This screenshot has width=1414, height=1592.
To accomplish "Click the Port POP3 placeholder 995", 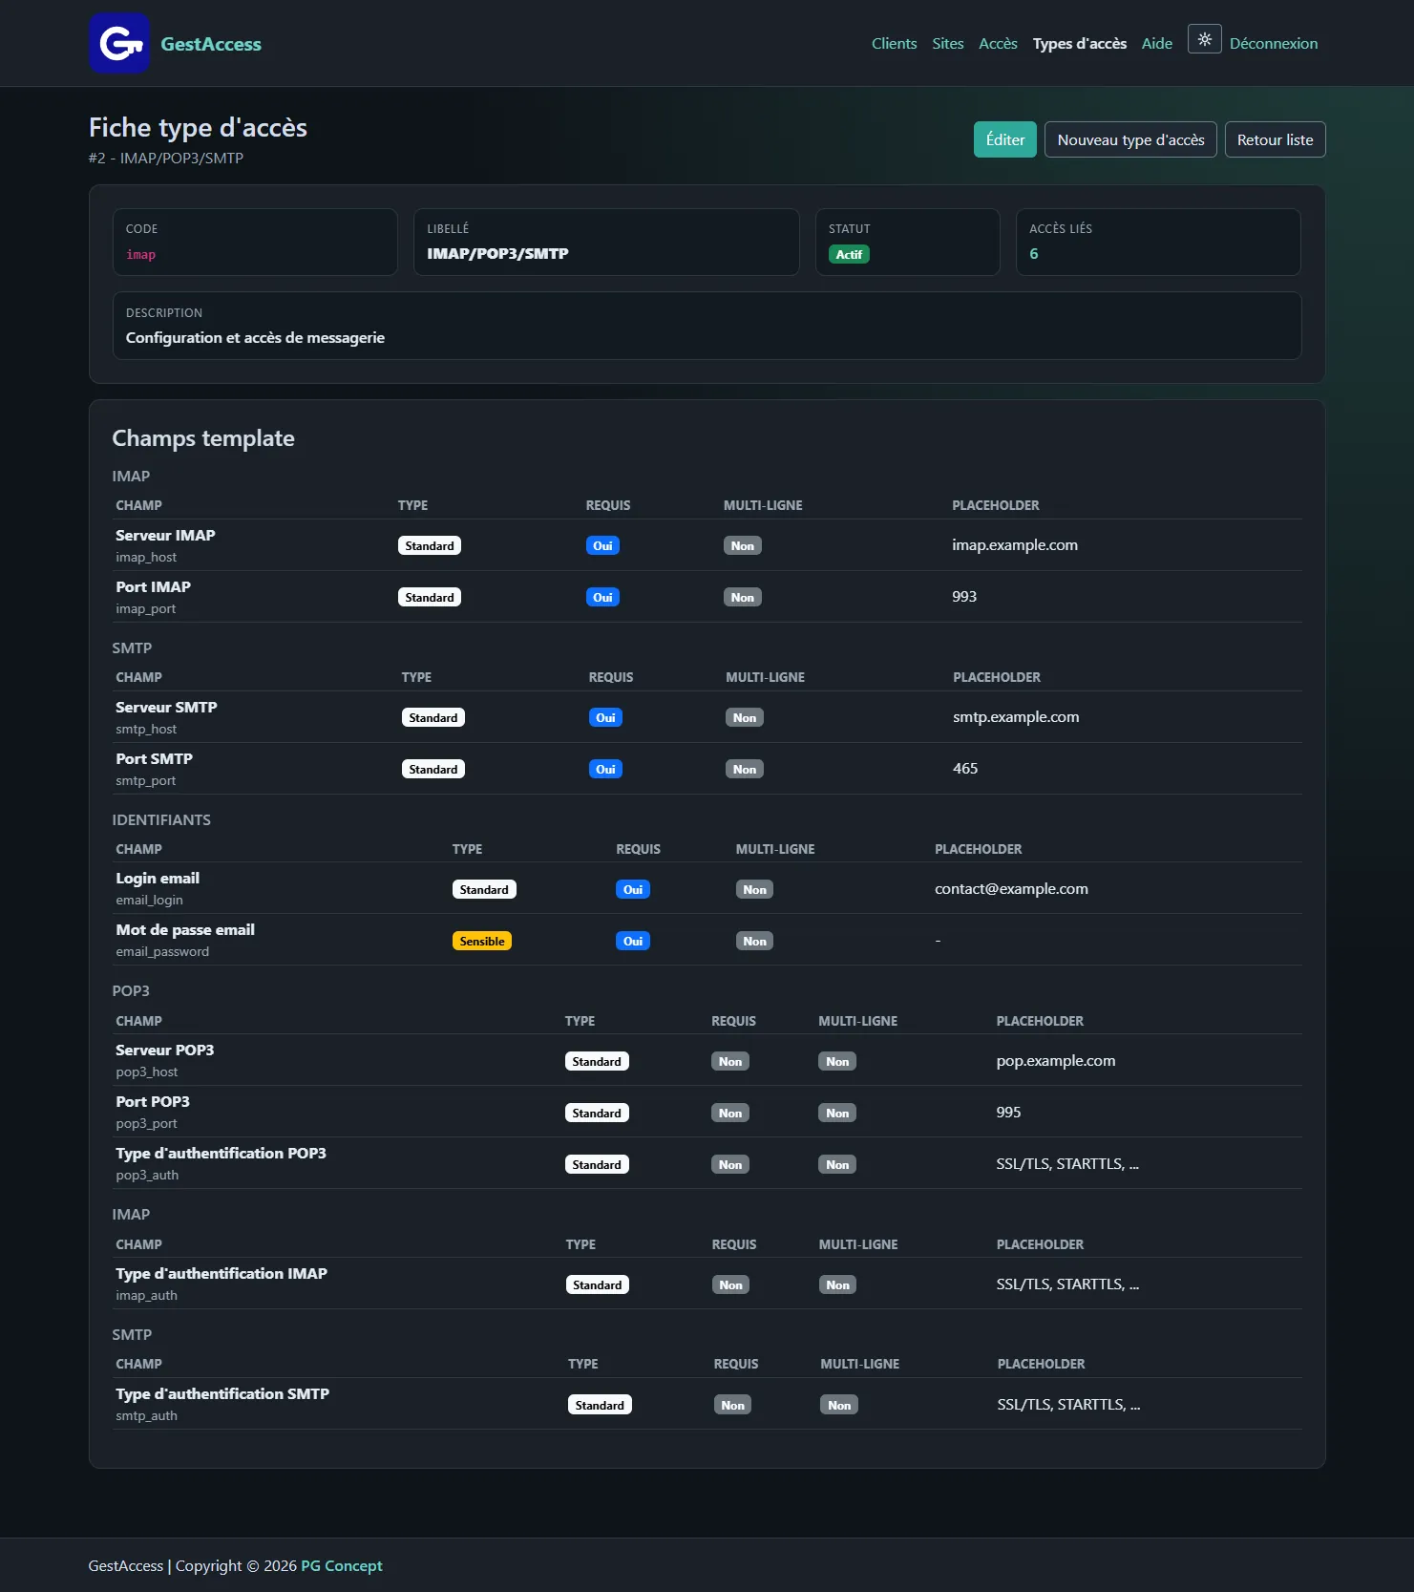I will pyautogui.click(x=1008, y=1113).
